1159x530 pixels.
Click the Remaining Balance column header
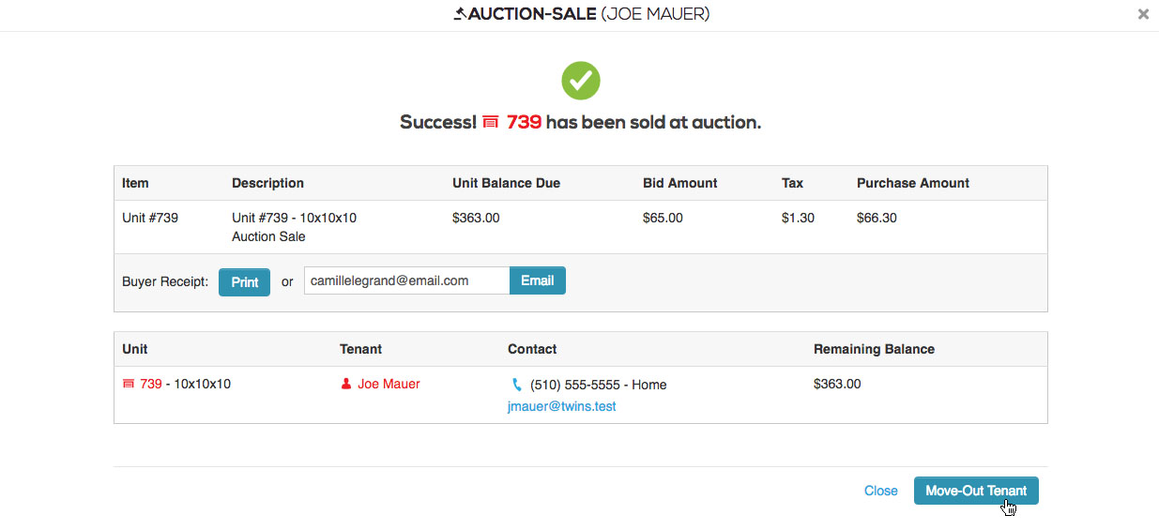(x=874, y=349)
